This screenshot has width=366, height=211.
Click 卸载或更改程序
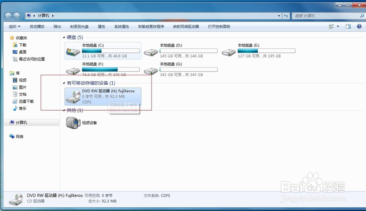[151, 26]
